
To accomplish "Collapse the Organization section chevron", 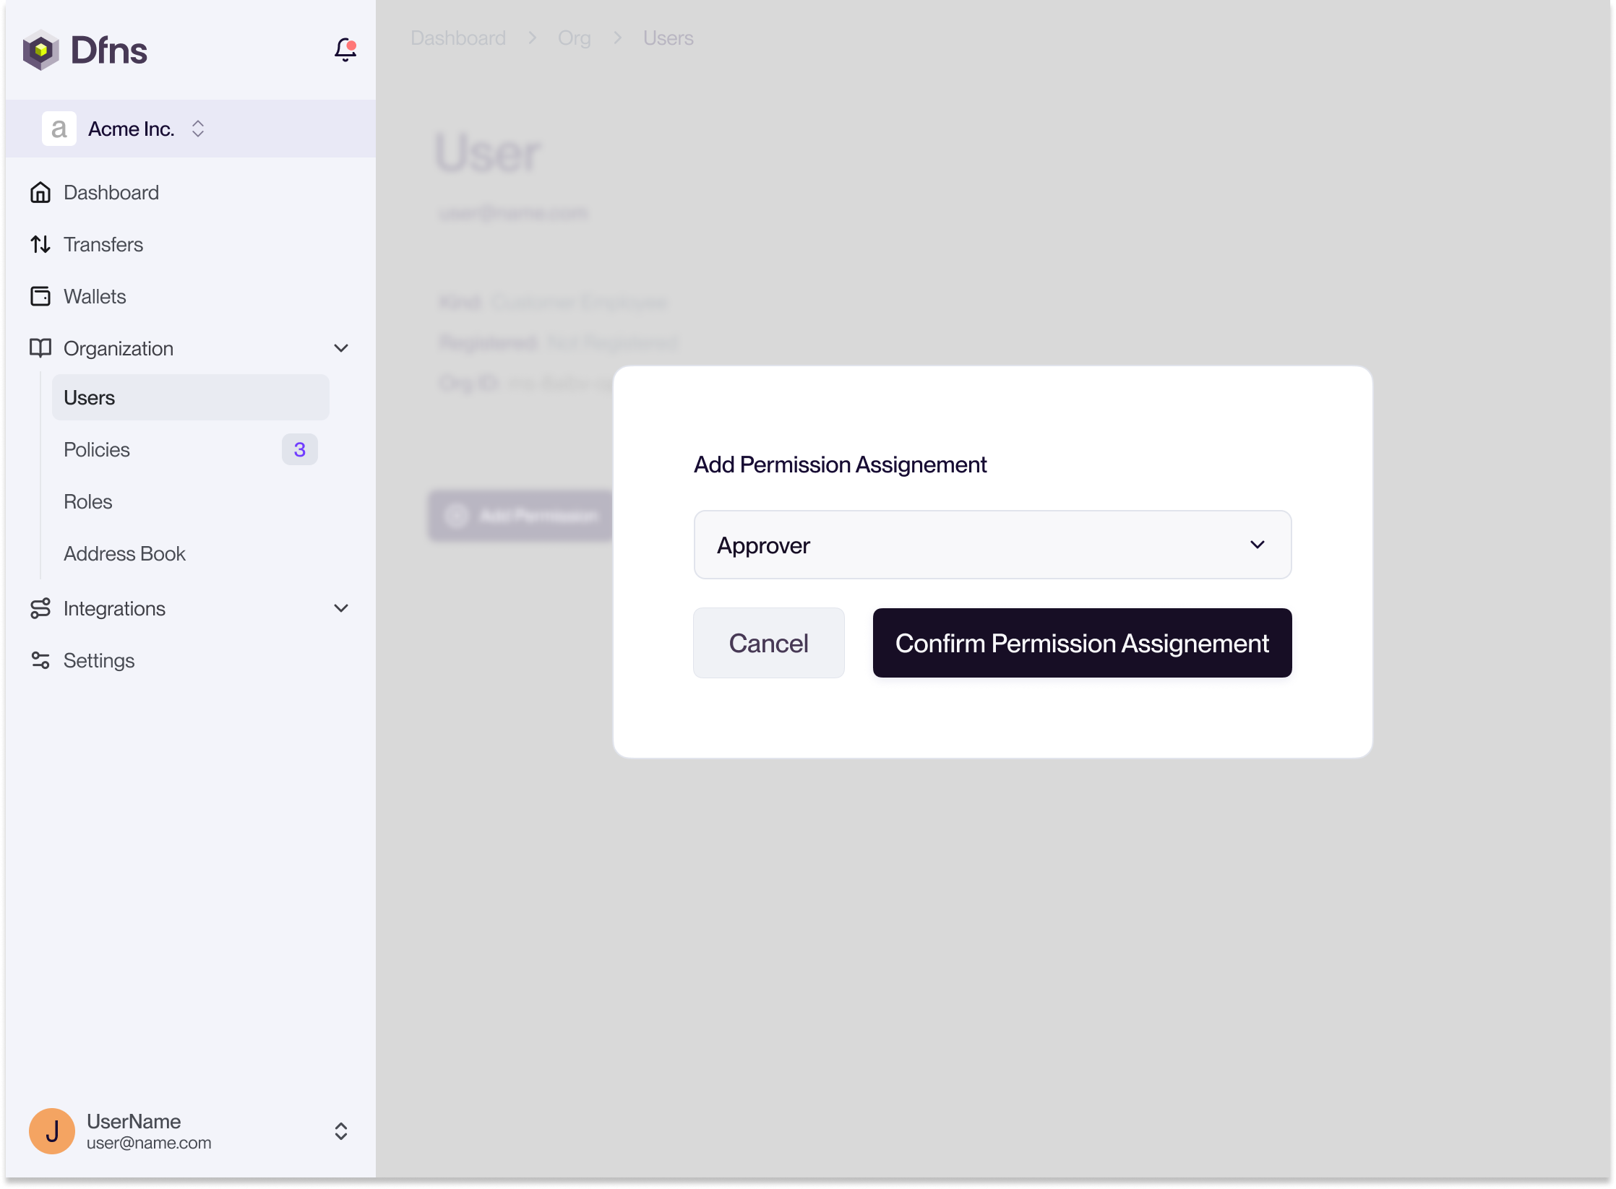I will click(x=341, y=349).
